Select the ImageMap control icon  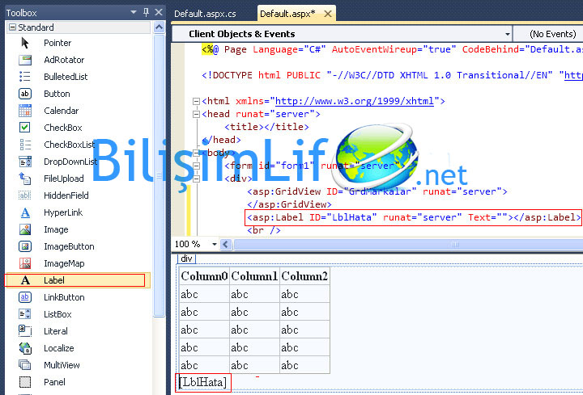[x=25, y=263]
